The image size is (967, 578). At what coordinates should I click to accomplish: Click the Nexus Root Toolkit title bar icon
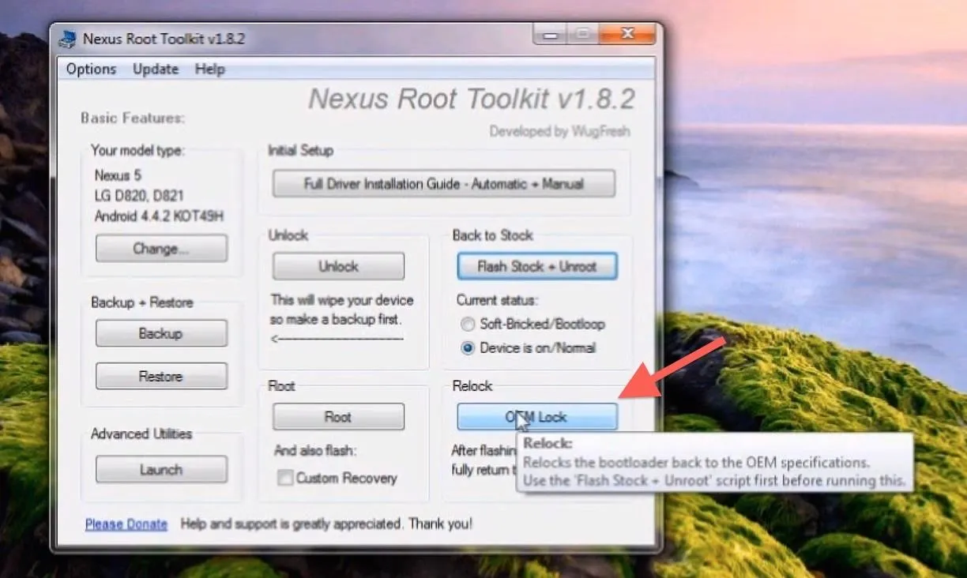pyautogui.click(x=68, y=38)
